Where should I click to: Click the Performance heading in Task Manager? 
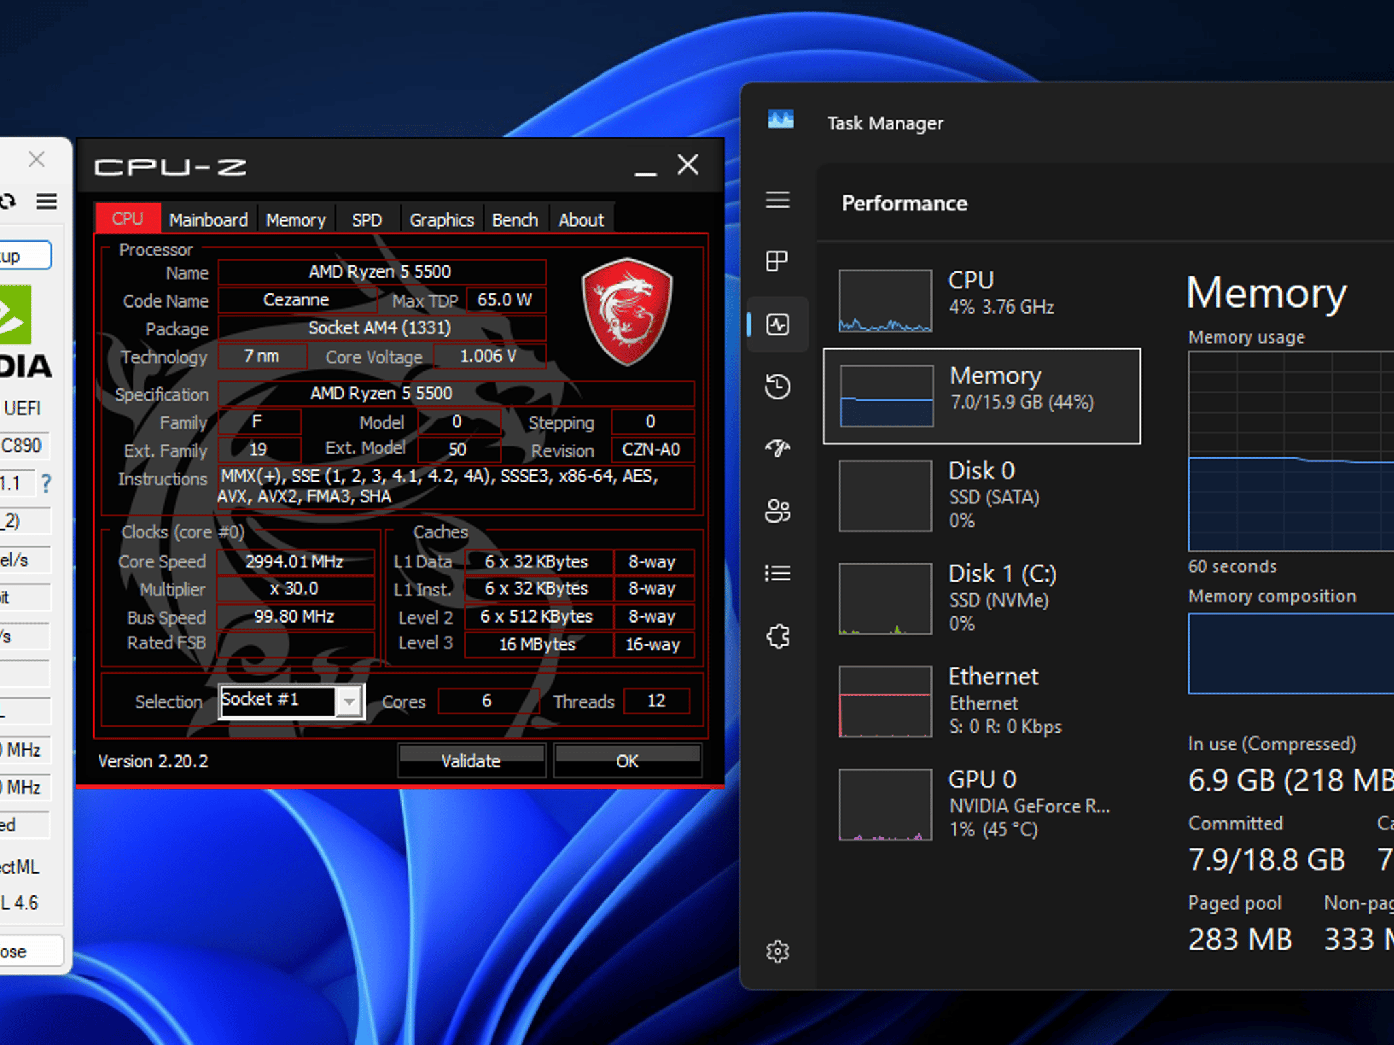905,203
